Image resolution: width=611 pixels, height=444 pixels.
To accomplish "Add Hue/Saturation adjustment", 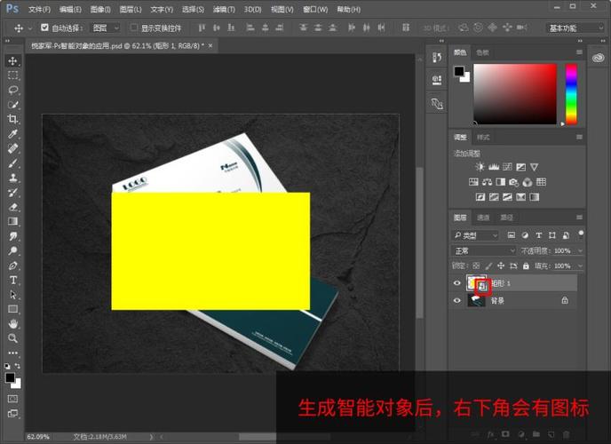I will coord(473,182).
